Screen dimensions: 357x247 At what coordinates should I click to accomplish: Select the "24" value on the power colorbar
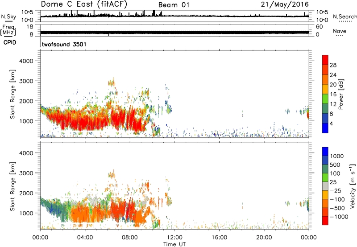coord(333,75)
